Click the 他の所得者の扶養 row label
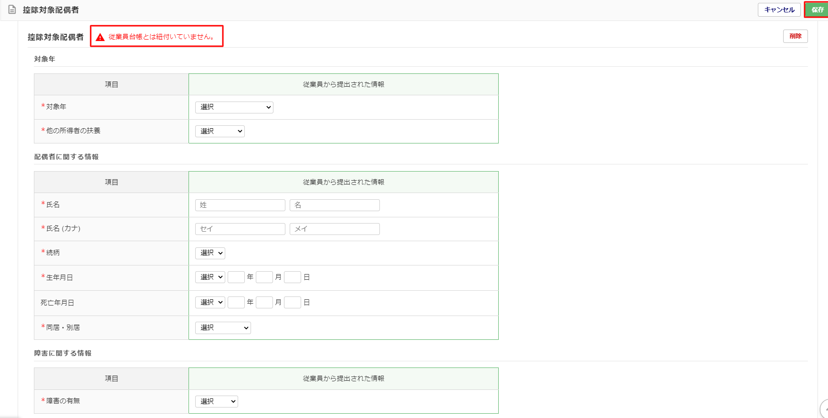The image size is (828, 418). pos(73,131)
